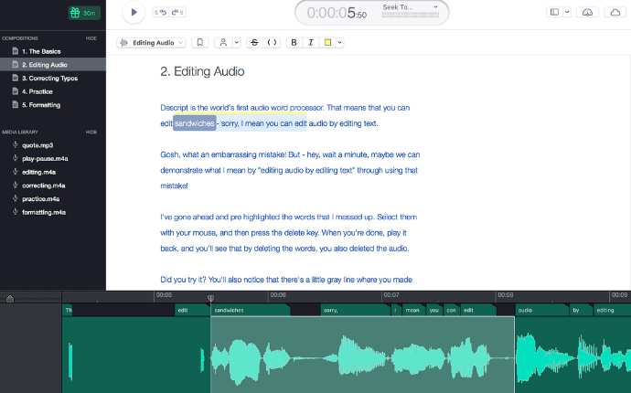631x393 pixels.
Task: Click the 00:06 mark on timeline ruler
Action: tap(278, 295)
